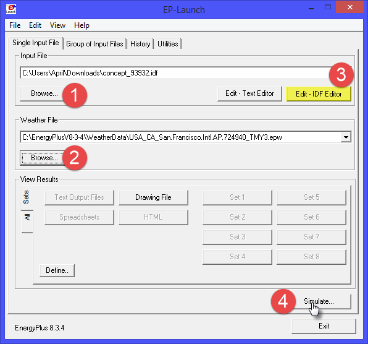The height and width of the screenshot is (344, 368).
Task: Open input file with Edit - Text Editor
Action: pos(249,93)
